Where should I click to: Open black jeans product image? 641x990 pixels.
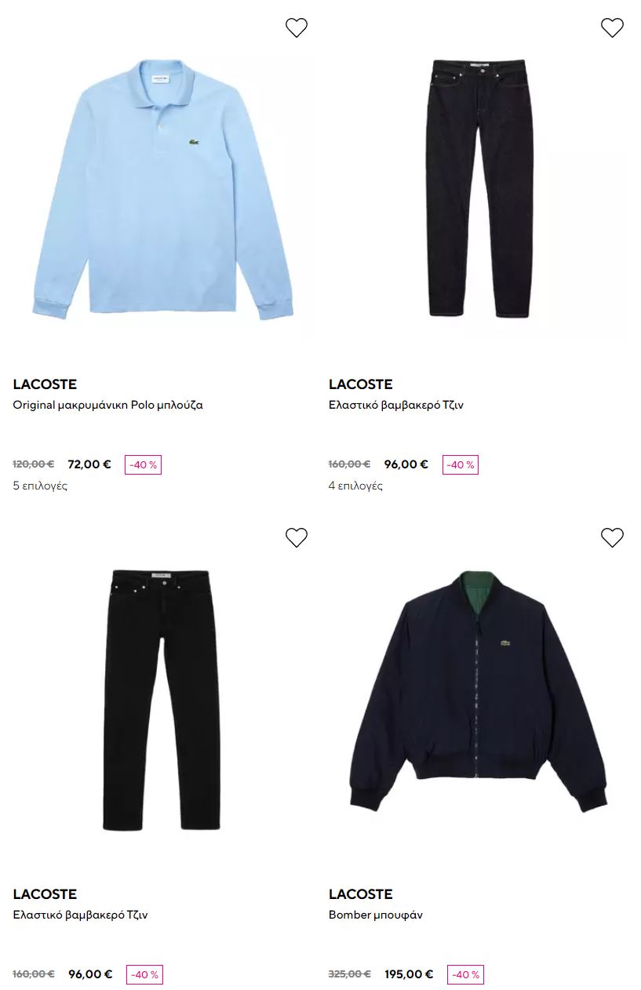[x=162, y=699]
